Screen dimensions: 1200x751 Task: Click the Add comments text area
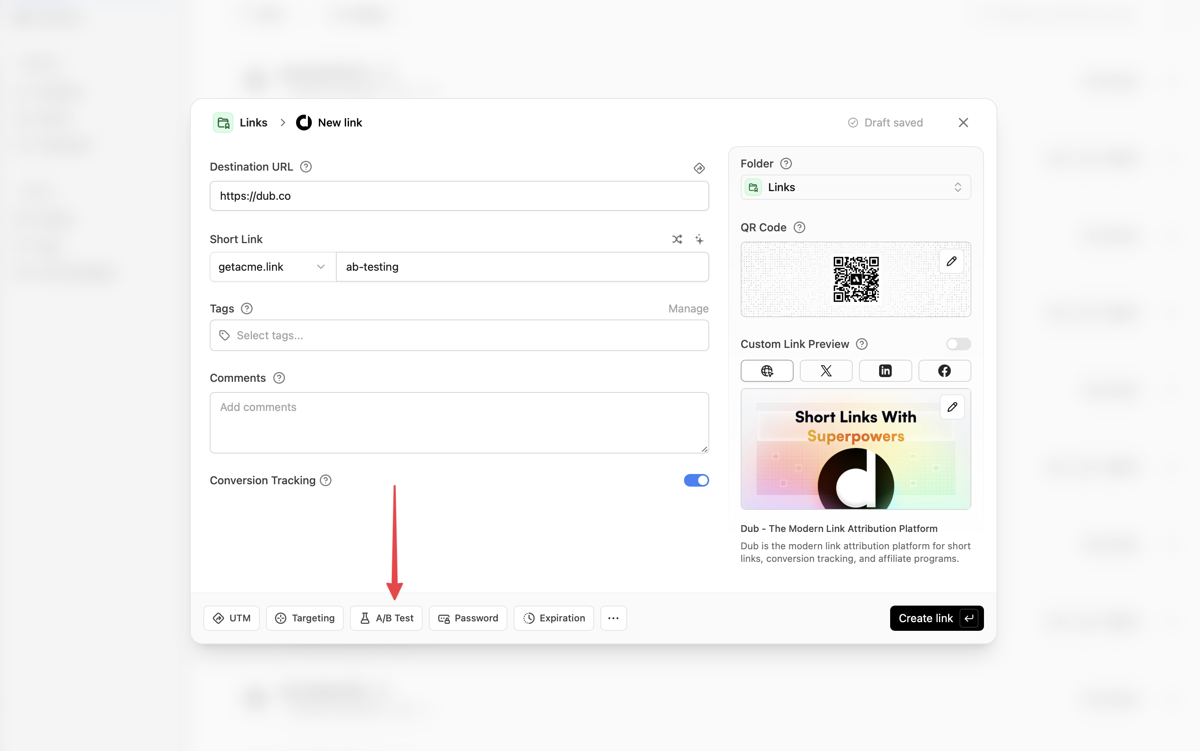coord(458,422)
